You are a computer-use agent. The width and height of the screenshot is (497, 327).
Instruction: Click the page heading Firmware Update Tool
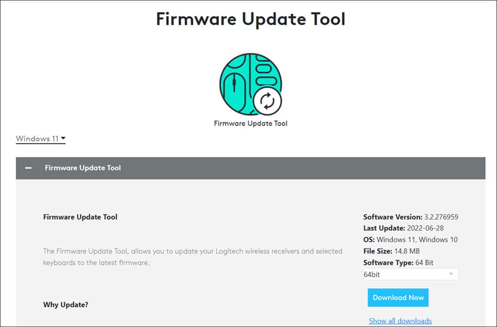coord(250,19)
